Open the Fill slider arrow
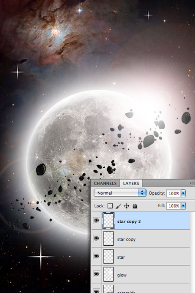Viewport: 195px width, 293px height. click(183, 206)
